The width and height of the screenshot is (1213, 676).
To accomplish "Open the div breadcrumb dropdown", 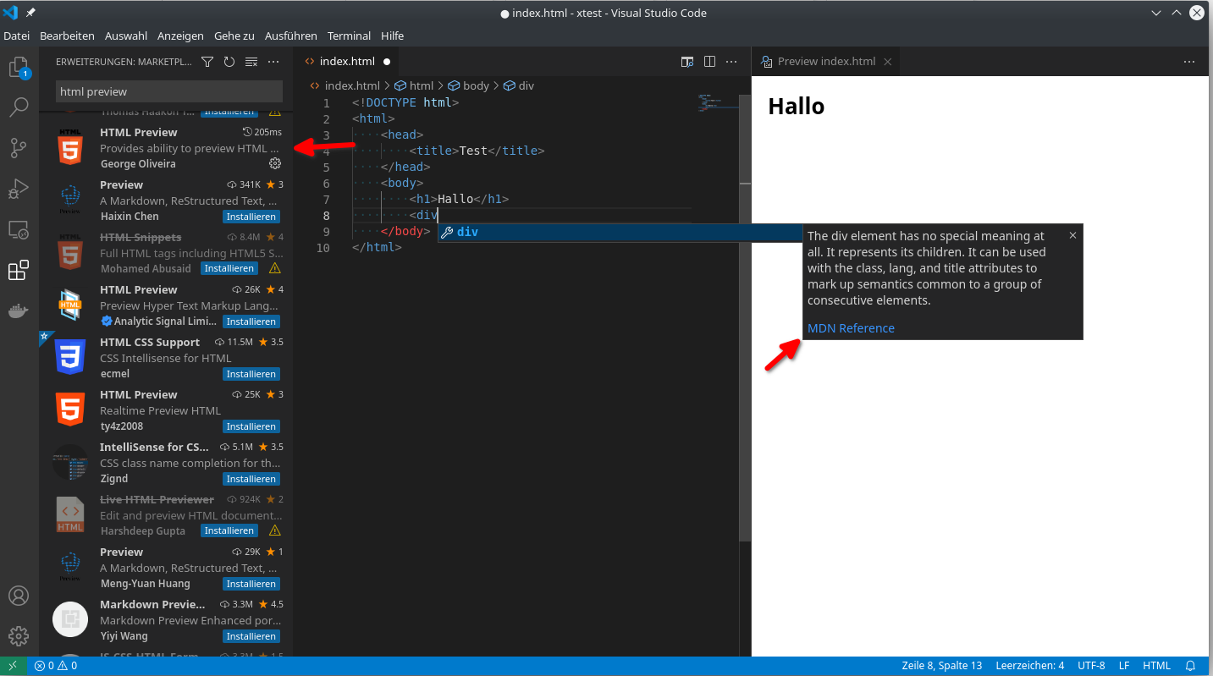I will 519,85.
